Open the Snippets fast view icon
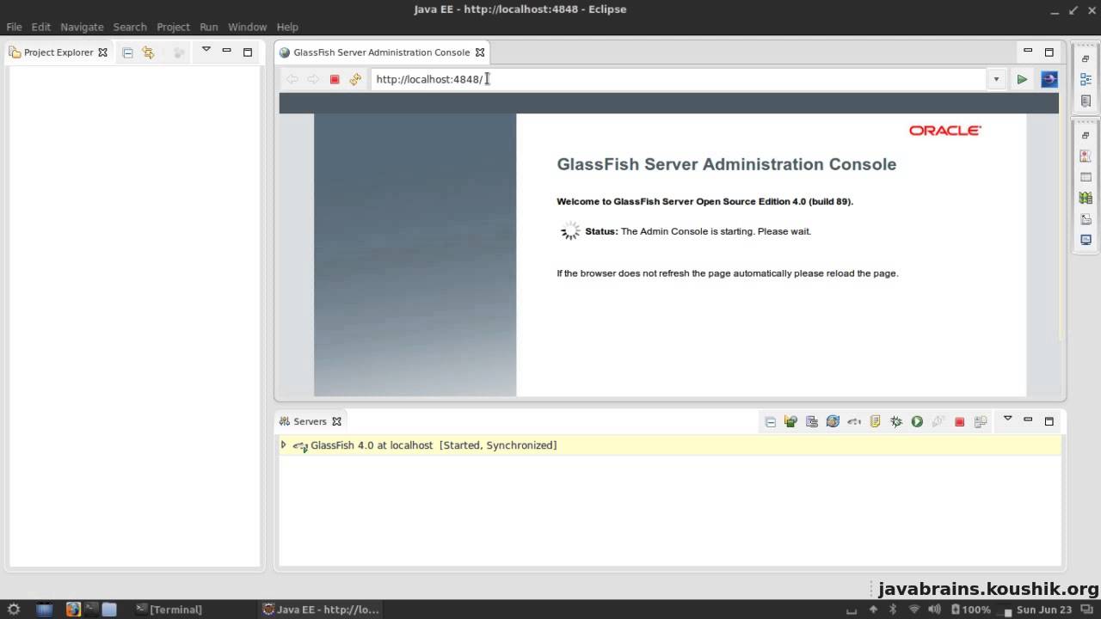This screenshot has width=1101, height=619. [x=1086, y=219]
